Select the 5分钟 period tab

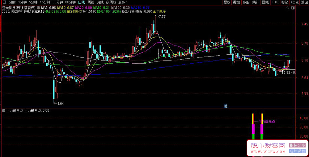33,2
